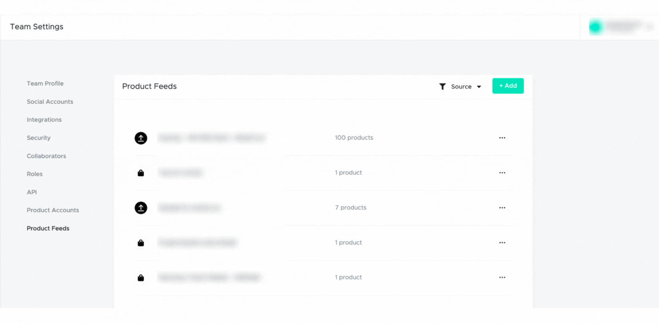Click the '7 products' count text
The width and height of the screenshot is (659, 323).
(x=350, y=207)
